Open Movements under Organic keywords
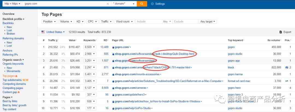Image resolution: width=295 pixels, height=112 pixels. coord(13,71)
